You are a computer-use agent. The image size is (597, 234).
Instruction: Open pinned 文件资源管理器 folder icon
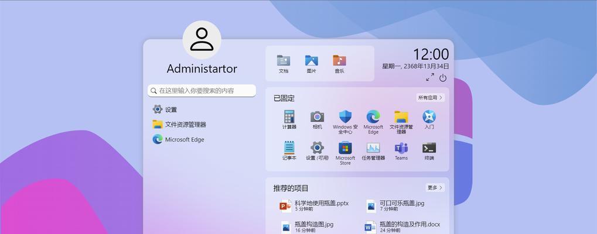coord(401,116)
